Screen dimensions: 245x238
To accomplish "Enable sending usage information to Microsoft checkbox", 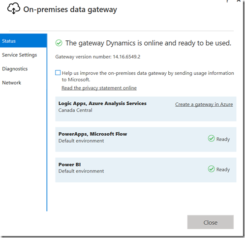I will pyautogui.click(x=58, y=73).
